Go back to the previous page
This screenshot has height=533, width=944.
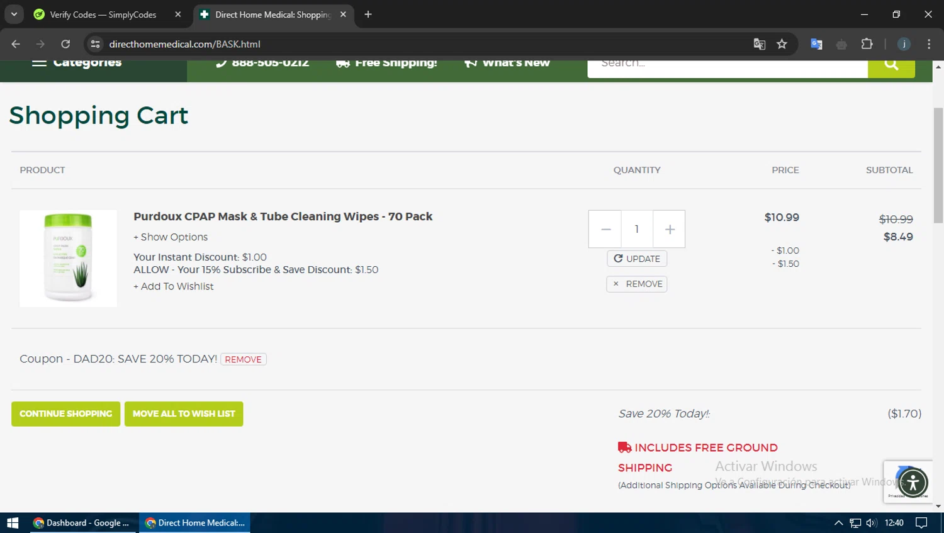pos(16,44)
